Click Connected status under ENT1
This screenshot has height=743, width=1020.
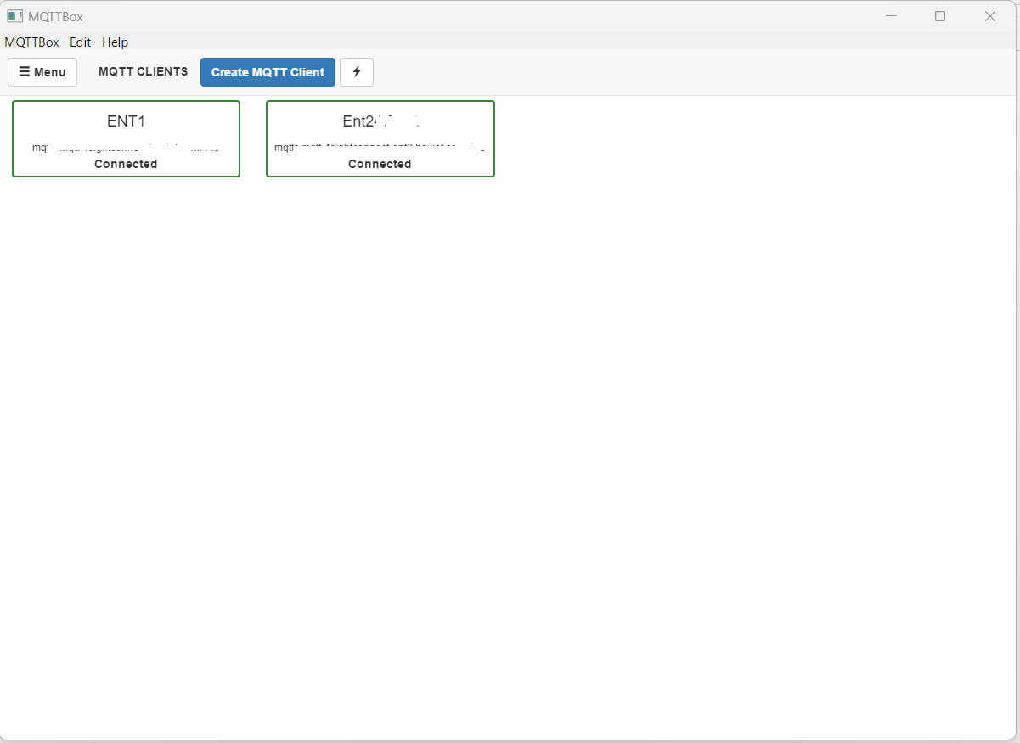click(x=126, y=164)
